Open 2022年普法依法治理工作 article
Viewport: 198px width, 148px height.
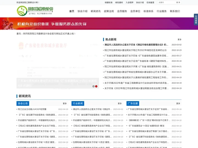coord(136,88)
